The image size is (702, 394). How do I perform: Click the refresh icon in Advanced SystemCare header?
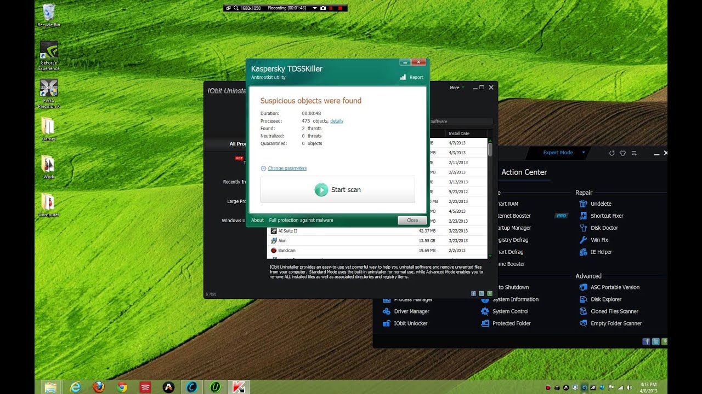(x=612, y=153)
